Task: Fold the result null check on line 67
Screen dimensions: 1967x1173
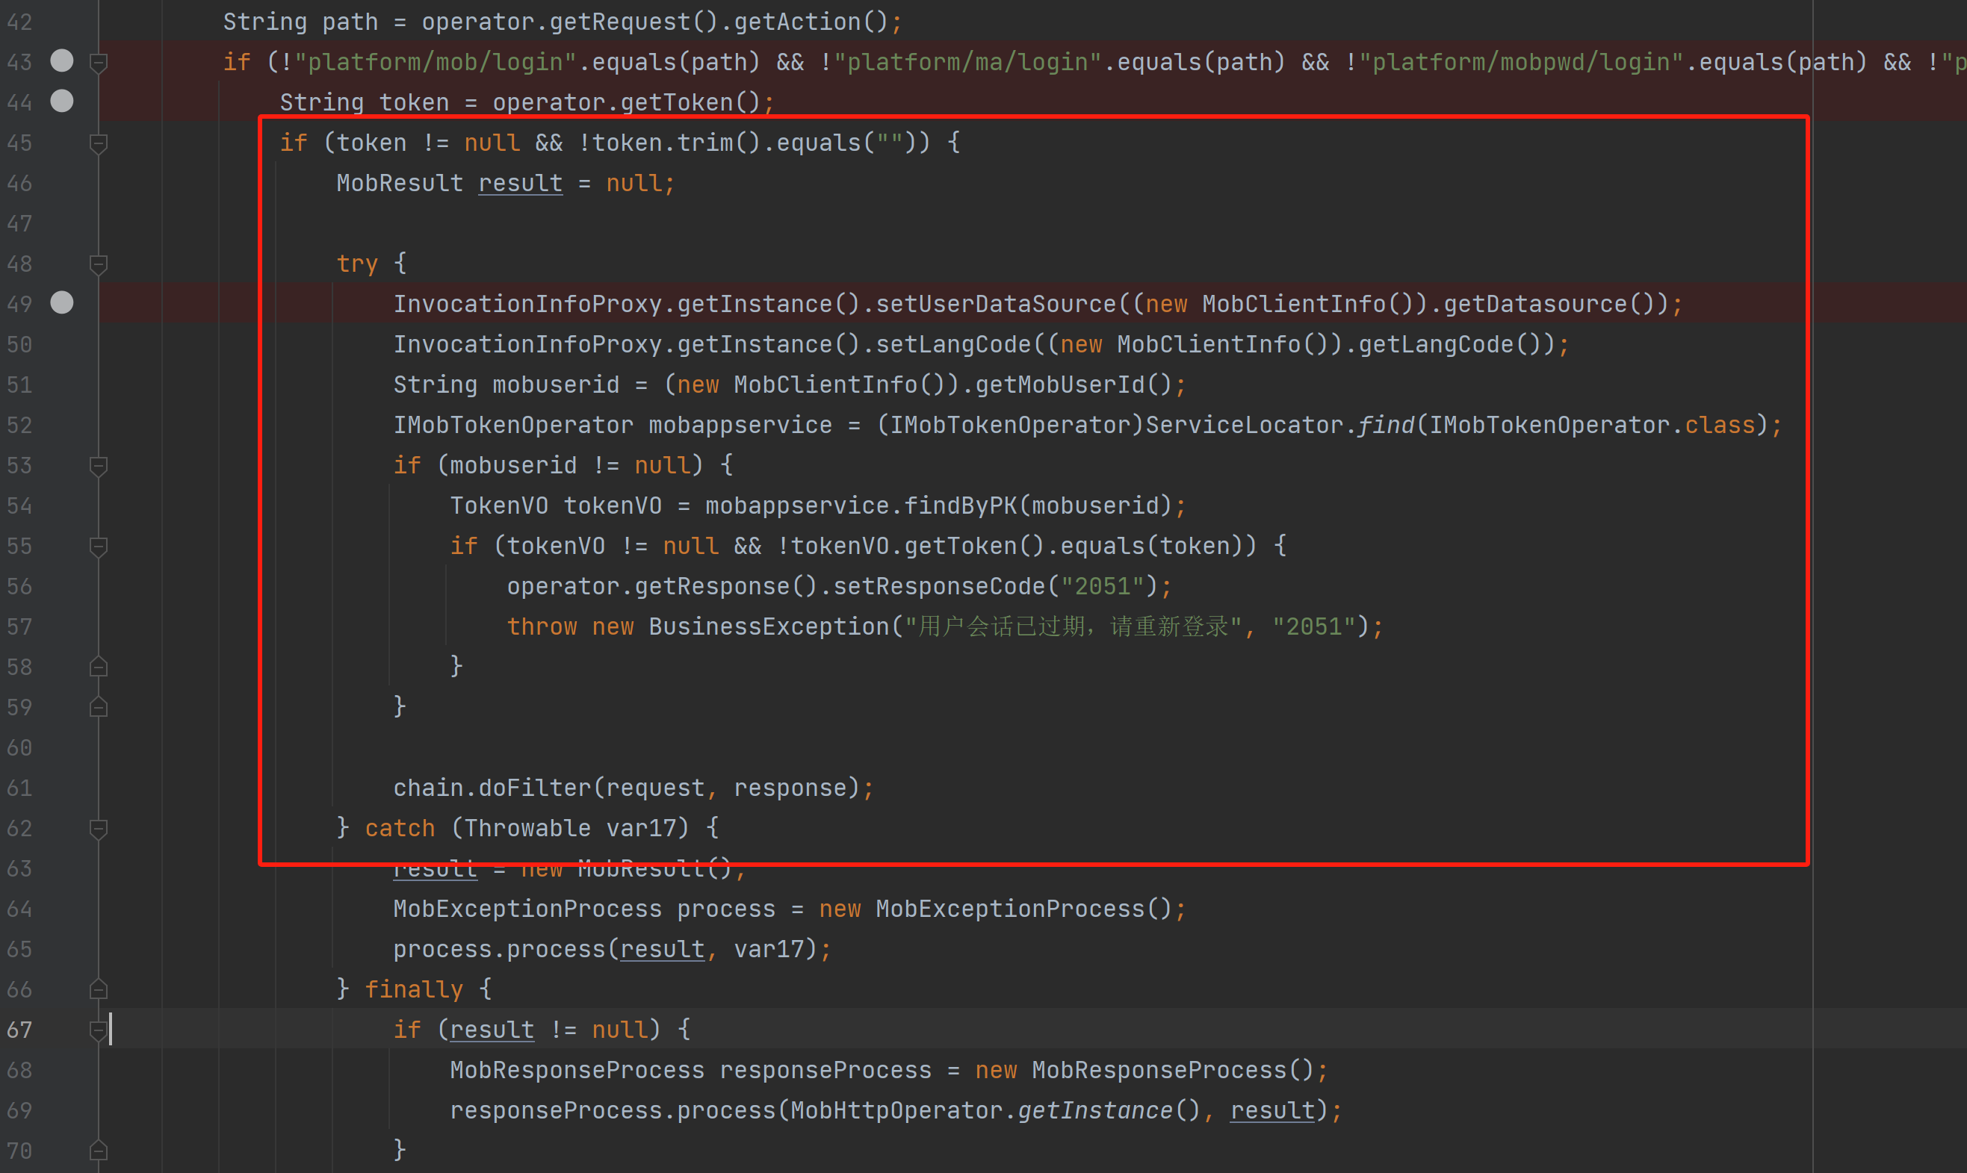Action: click(x=99, y=1030)
